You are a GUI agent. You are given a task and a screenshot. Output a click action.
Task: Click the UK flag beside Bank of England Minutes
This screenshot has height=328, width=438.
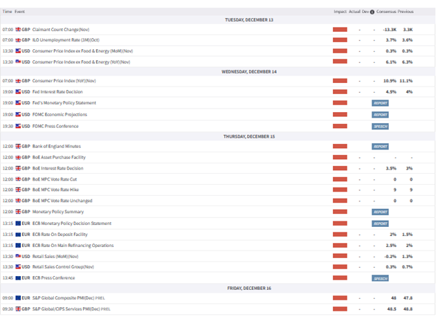pyautogui.click(x=18, y=147)
